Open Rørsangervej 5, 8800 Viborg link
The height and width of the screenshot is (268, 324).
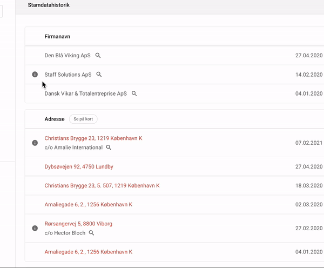tap(78, 224)
